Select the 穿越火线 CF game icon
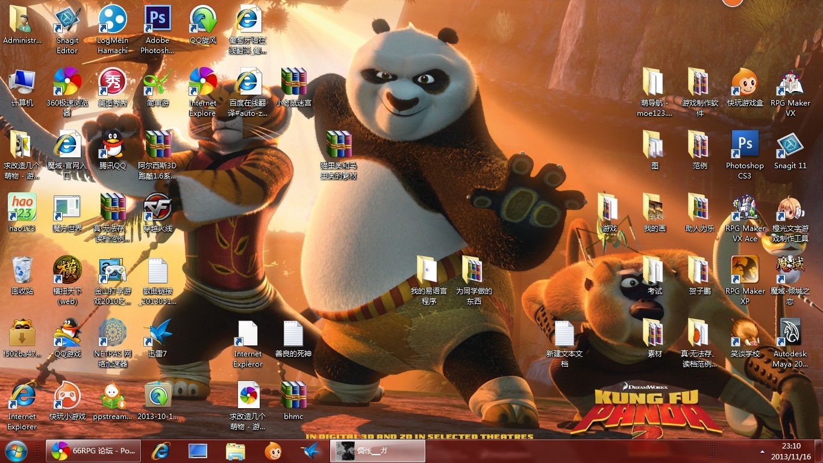This screenshot has width=823, height=463. [x=158, y=213]
